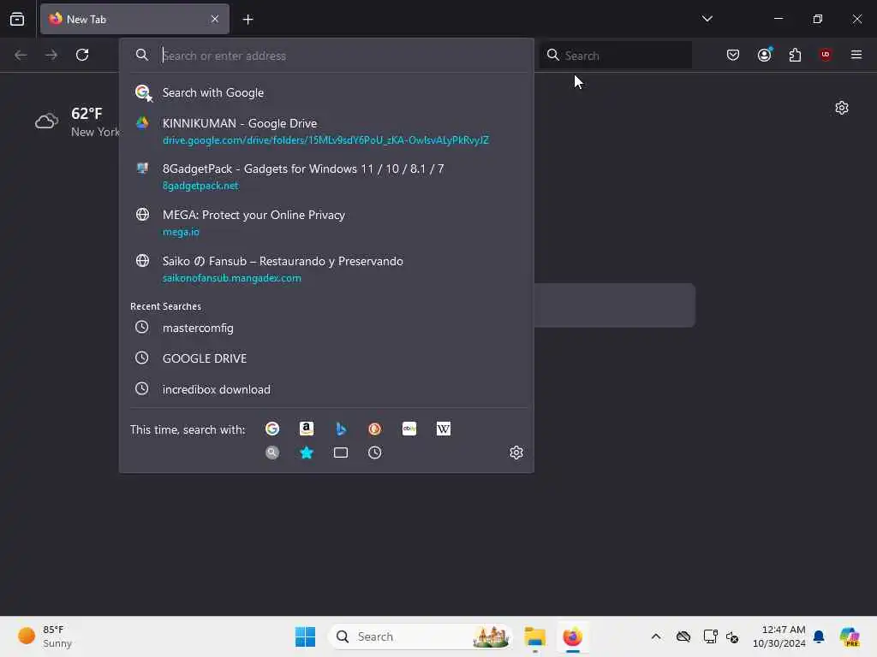Image resolution: width=877 pixels, height=657 pixels.
Task: Search this time with Wikipedia icon
Action: (x=444, y=429)
